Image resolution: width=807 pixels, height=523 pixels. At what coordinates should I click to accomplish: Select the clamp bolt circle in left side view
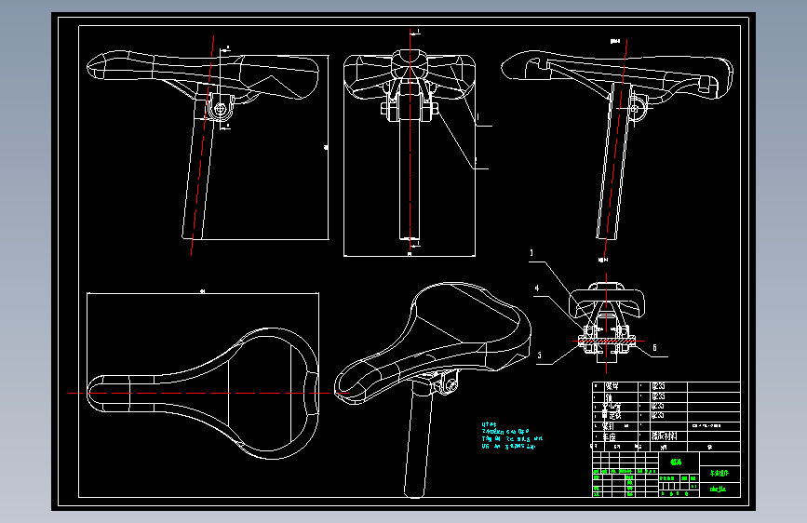221,109
